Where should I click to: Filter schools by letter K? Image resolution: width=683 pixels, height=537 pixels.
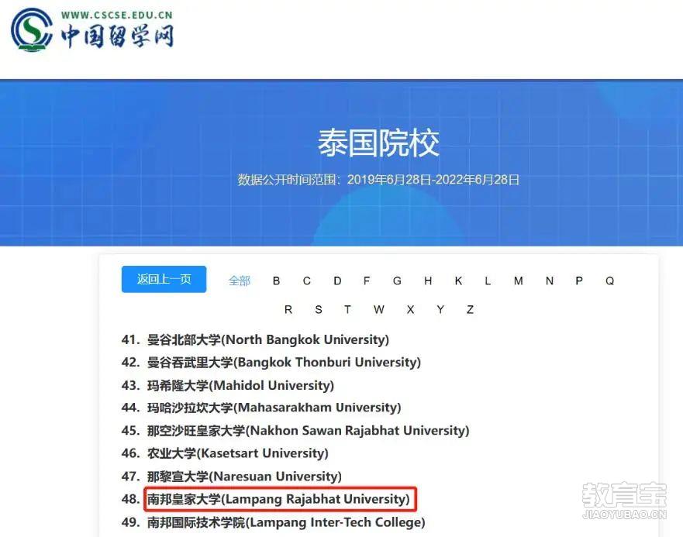(x=458, y=281)
